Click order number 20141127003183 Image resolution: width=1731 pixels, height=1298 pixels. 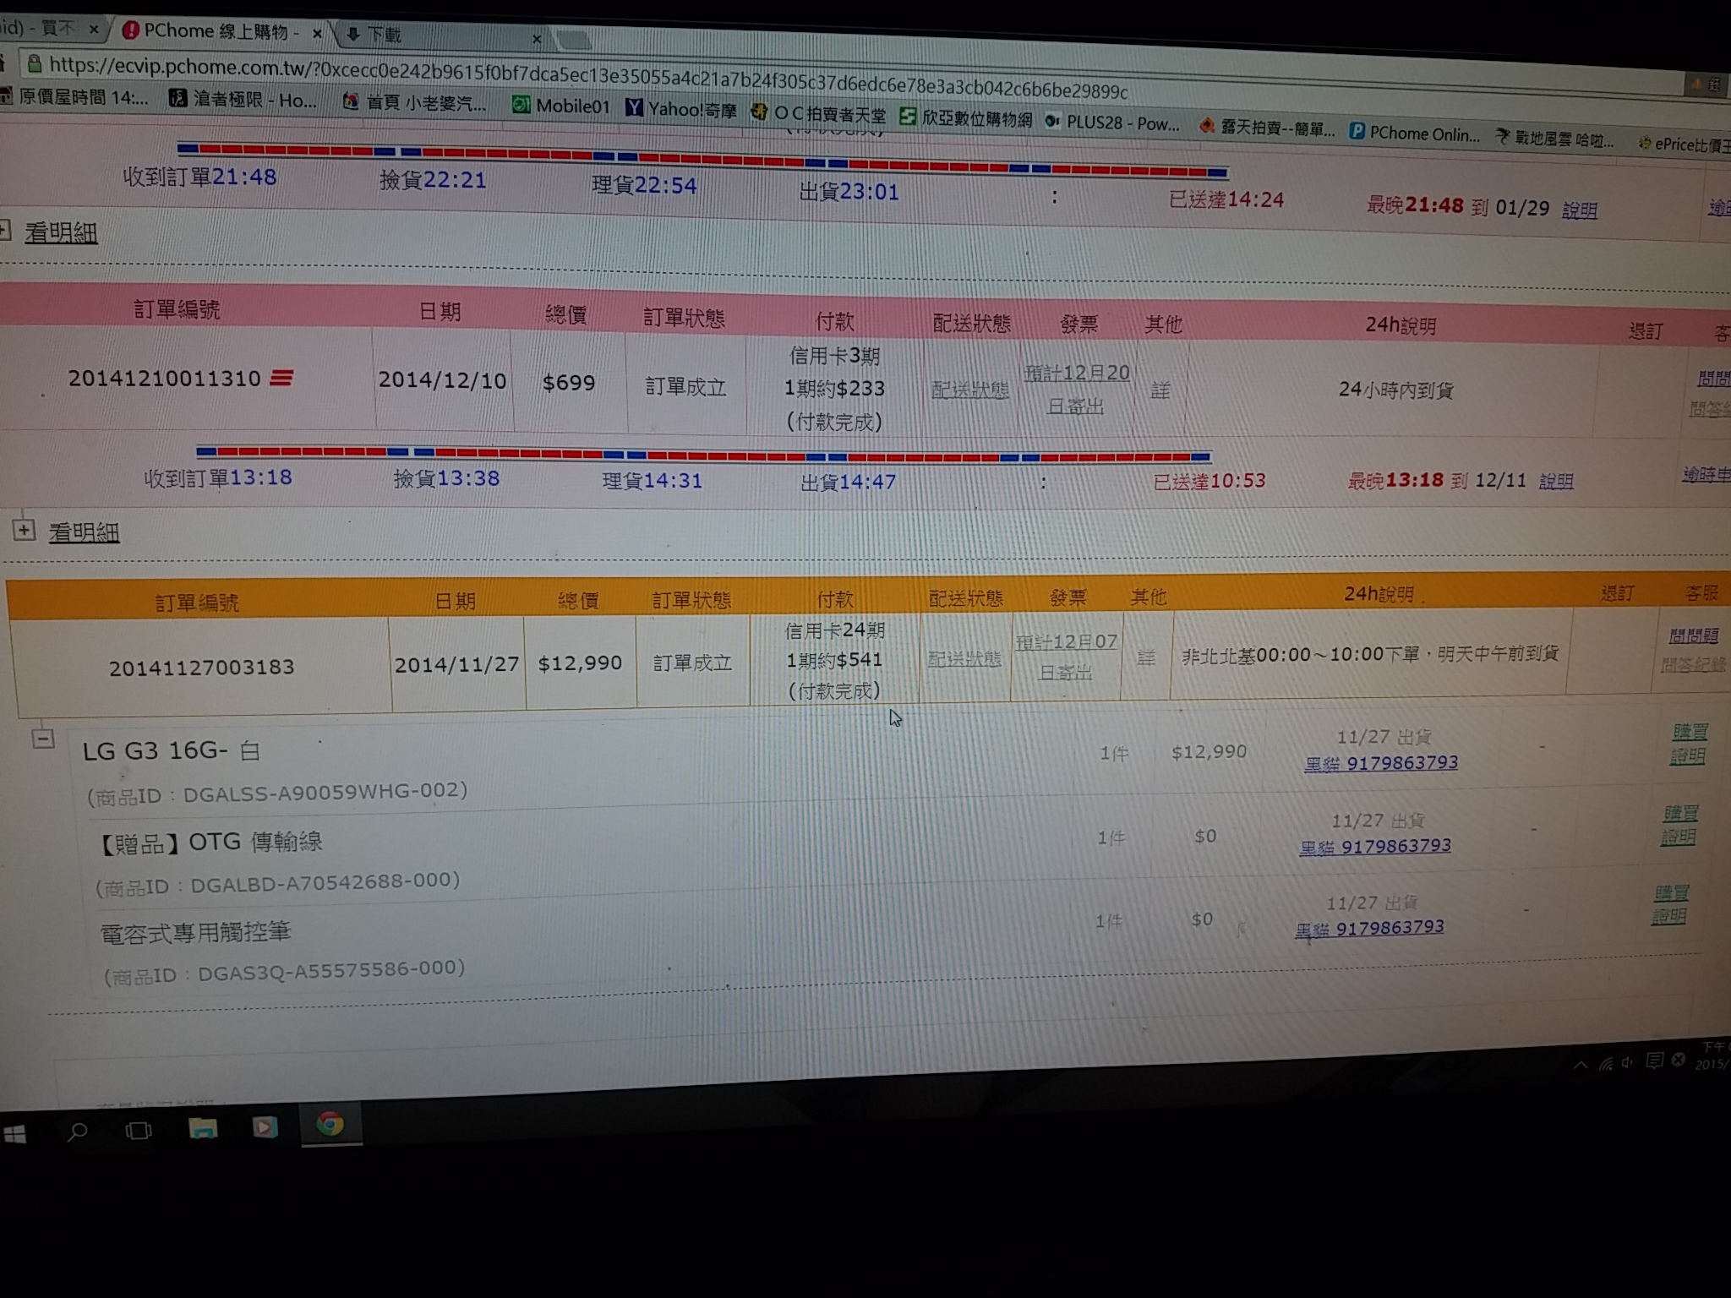(202, 668)
